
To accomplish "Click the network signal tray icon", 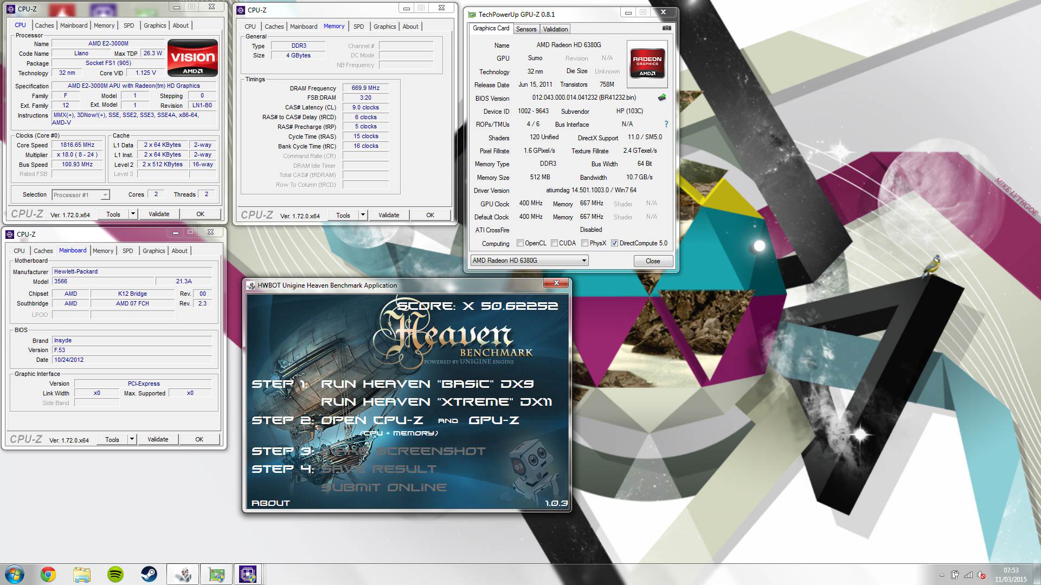I will pyautogui.click(x=968, y=575).
